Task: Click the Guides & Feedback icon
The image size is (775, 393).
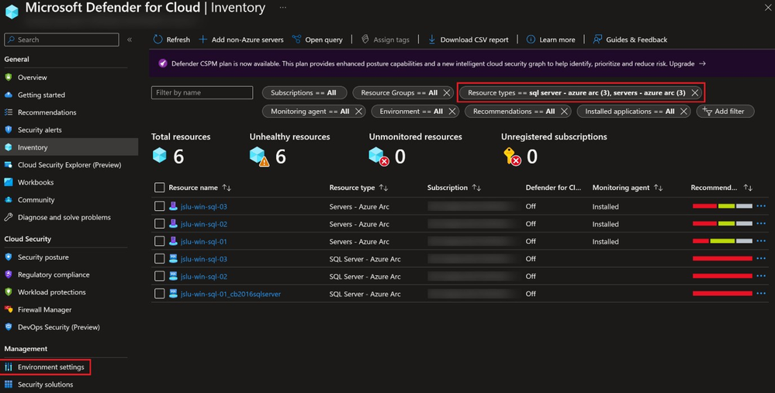Action: pyautogui.click(x=597, y=40)
